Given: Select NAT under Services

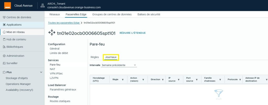Looking at the screenshot, I should [x=52, y=69].
